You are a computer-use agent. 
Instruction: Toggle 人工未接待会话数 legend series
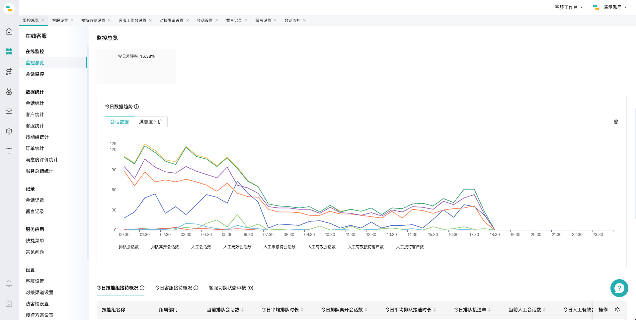tap(277, 247)
